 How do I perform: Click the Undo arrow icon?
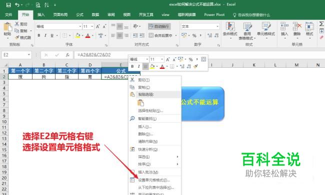click(17, 5)
